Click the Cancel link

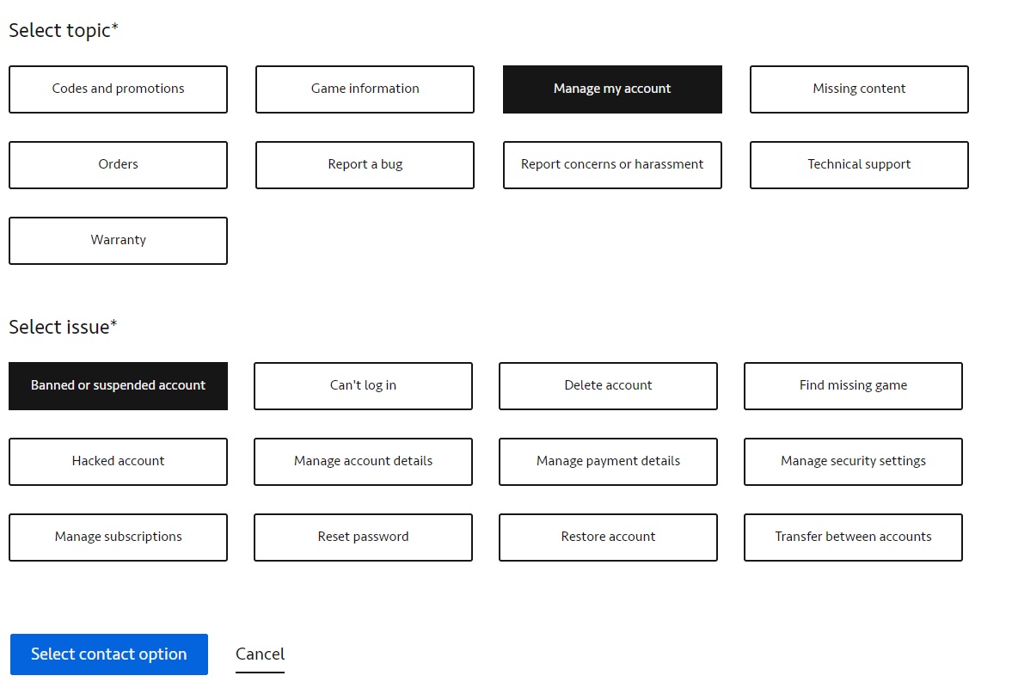(x=260, y=654)
